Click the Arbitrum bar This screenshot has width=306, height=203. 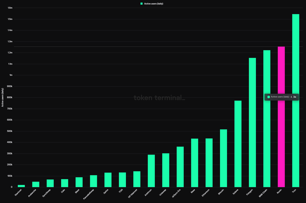tap(151, 171)
